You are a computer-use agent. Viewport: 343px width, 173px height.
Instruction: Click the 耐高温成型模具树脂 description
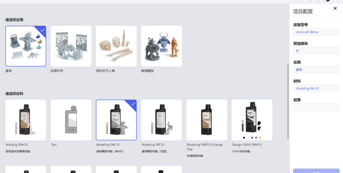click(x=18, y=151)
